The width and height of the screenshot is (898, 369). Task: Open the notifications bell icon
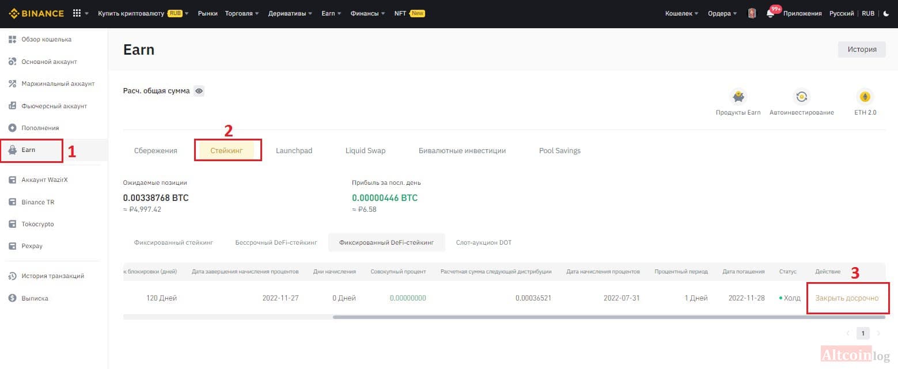click(770, 13)
